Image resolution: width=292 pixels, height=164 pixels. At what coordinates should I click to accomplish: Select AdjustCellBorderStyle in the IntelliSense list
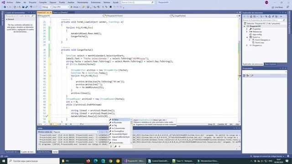120,137
